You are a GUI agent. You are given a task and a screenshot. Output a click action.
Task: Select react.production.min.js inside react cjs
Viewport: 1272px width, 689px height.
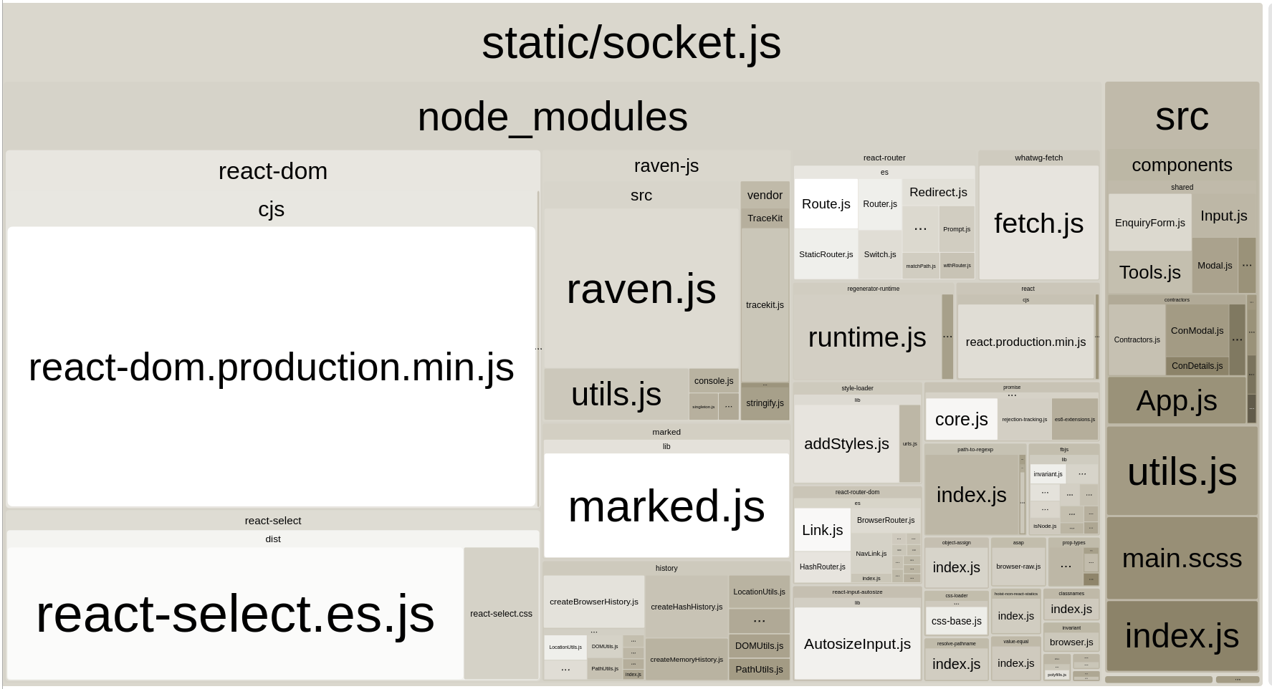tap(1025, 342)
